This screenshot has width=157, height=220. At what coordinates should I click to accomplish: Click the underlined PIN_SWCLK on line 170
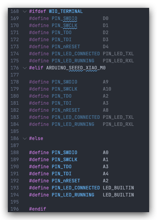click(x=65, y=25)
